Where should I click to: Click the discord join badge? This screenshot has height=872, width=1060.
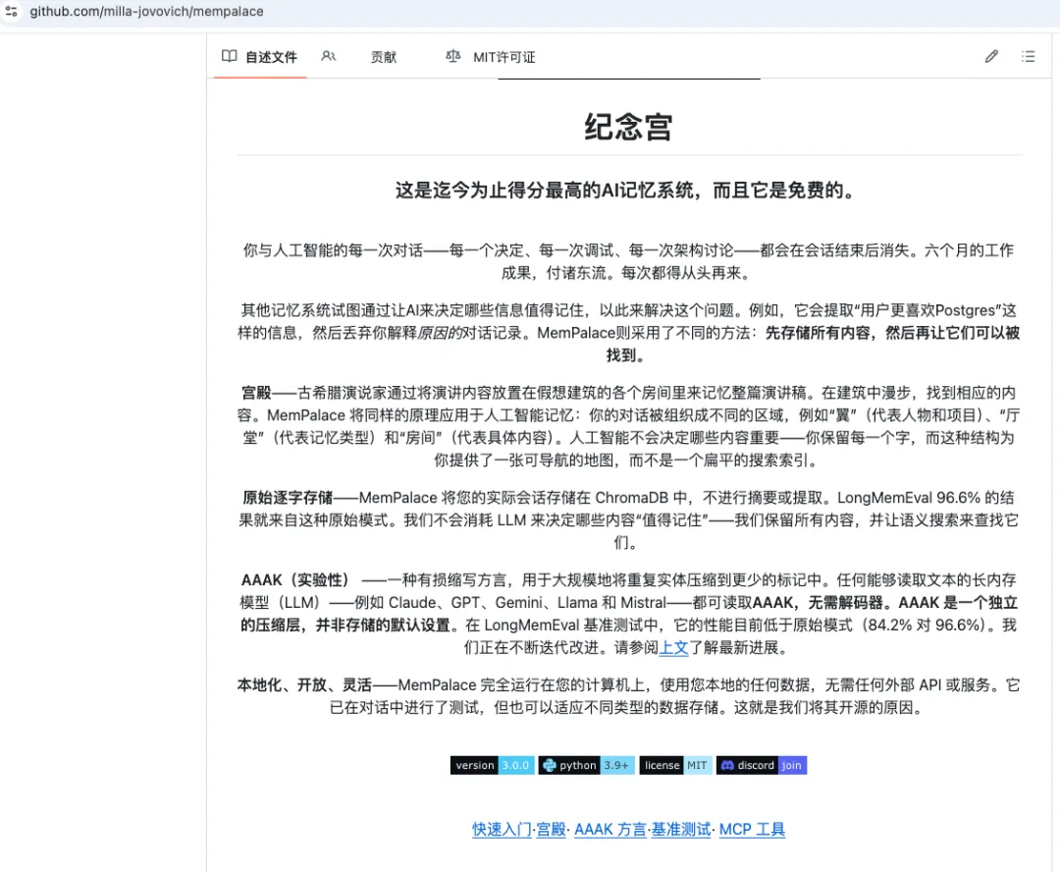tap(762, 765)
